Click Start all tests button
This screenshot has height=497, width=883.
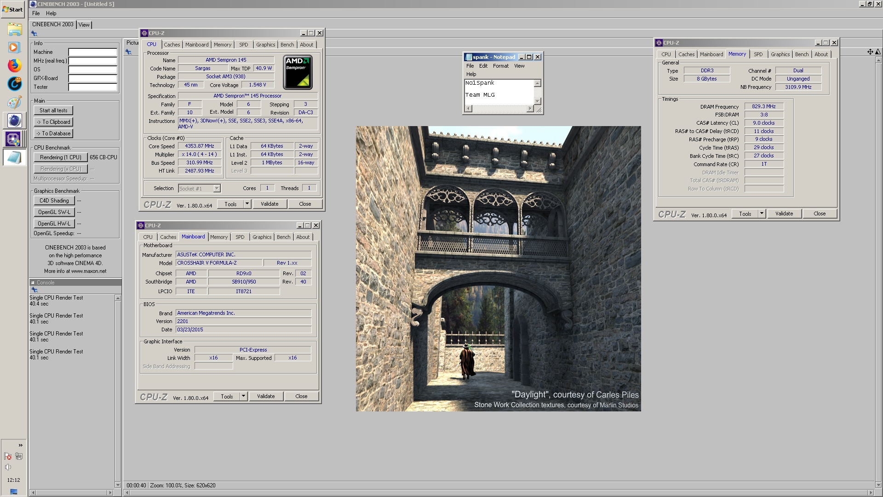coord(53,110)
